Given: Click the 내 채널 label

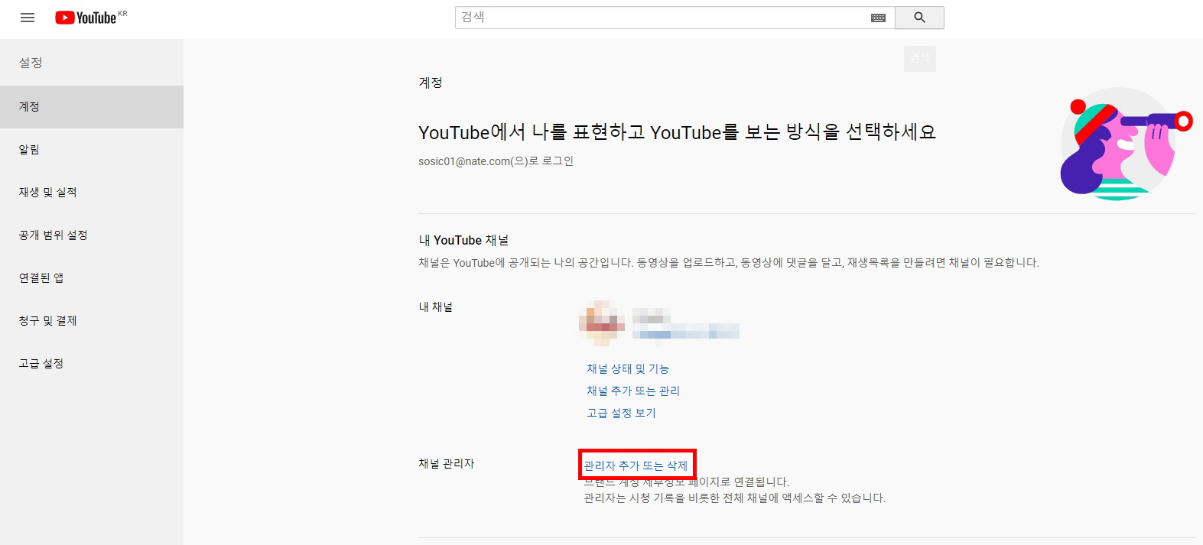Looking at the screenshot, I should (x=436, y=307).
